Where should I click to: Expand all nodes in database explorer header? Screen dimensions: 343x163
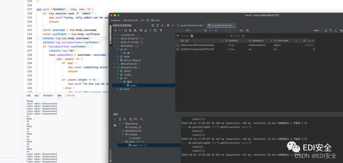pos(158,26)
